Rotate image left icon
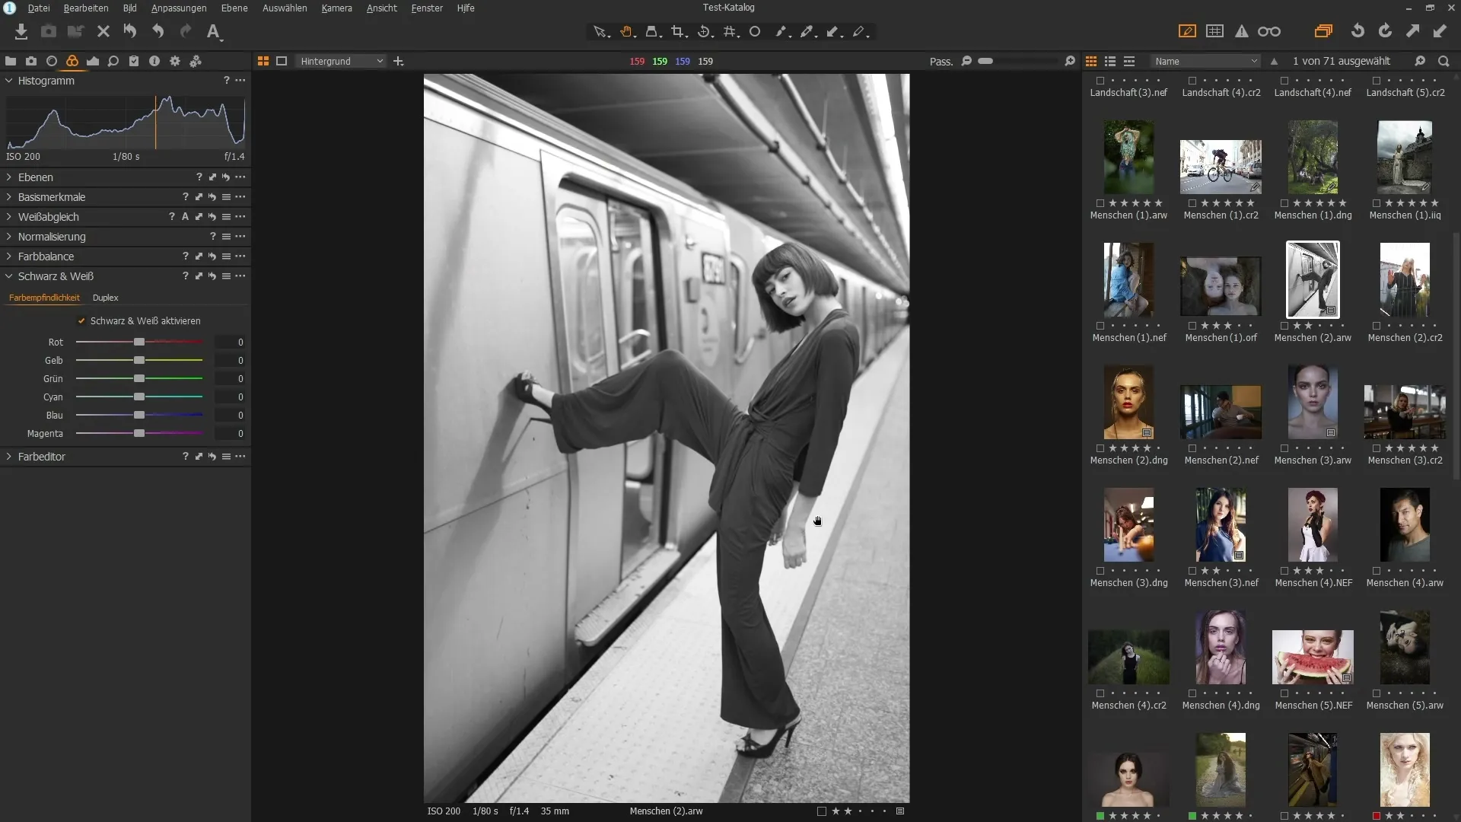Screen dimensions: 1461x822 pos(1358,31)
